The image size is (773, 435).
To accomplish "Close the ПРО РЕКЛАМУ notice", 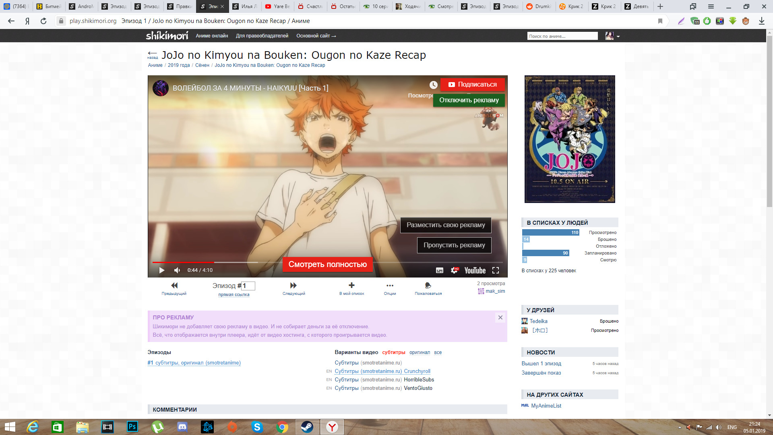I will pos(500,317).
